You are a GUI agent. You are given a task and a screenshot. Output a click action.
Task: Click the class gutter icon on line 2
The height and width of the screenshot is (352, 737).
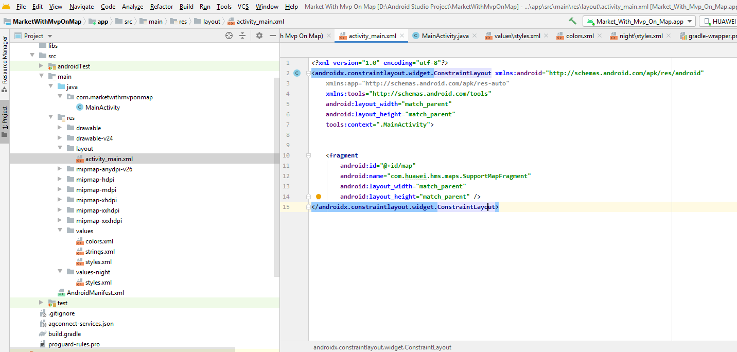click(x=296, y=73)
